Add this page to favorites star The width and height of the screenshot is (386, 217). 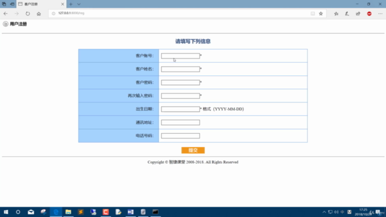(x=321, y=13)
